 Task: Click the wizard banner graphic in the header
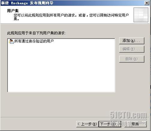[x=141, y=15]
